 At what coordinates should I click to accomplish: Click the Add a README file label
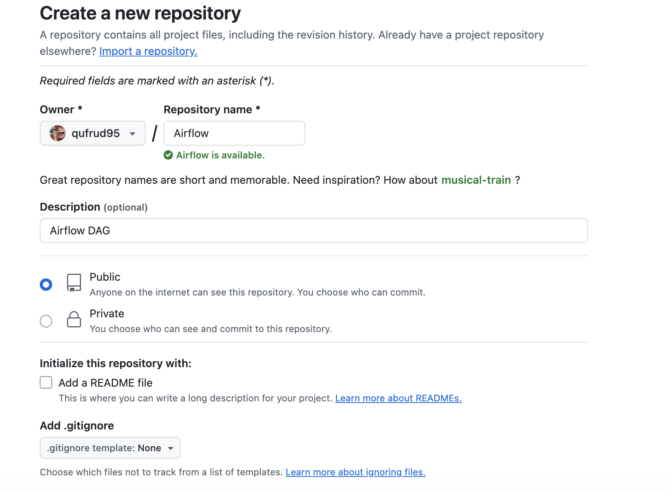pyautogui.click(x=105, y=383)
